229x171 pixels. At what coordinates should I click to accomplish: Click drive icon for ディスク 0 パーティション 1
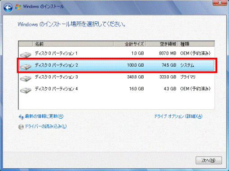26,55
